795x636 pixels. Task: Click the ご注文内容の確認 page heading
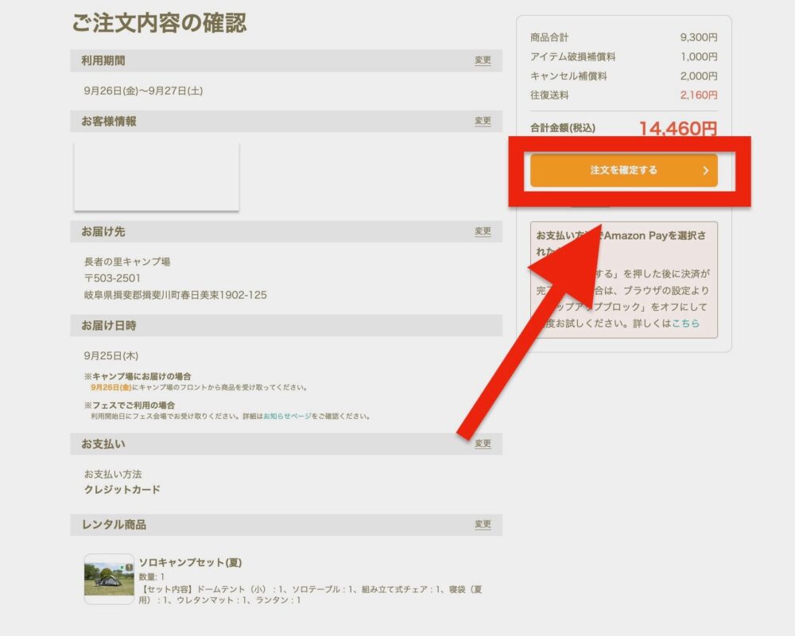pos(159,23)
